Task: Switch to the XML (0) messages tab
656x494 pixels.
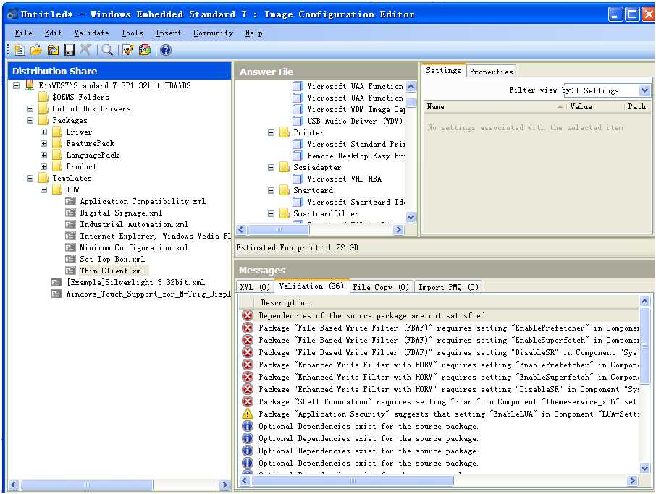Action: pyautogui.click(x=255, y=287)
